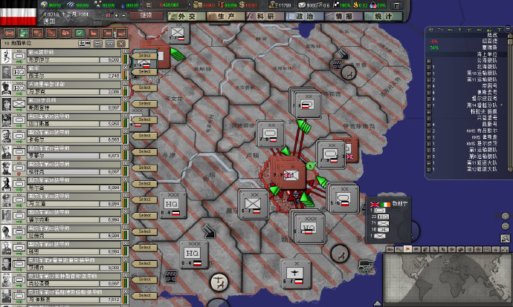Expand the 第15运输舰队 entry in the outliner
This screenshot has width=513, height=307.
pos(428,73)
